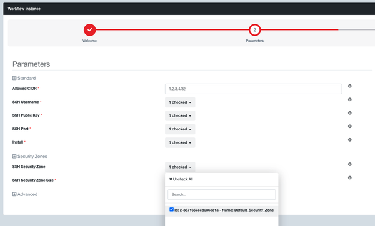Click the Workflow Instance title
Viewport: 375px width, 226px height.
tap(24, 9)
